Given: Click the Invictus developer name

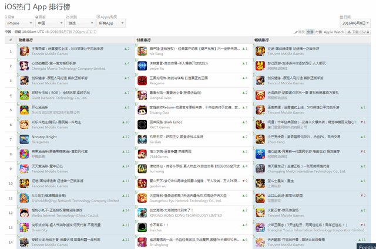Looking at the screenshot, I should point(156,230).
